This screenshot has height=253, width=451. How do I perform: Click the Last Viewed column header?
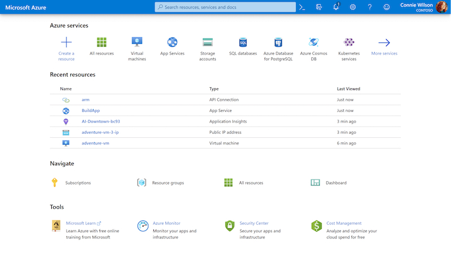point(348,89)
